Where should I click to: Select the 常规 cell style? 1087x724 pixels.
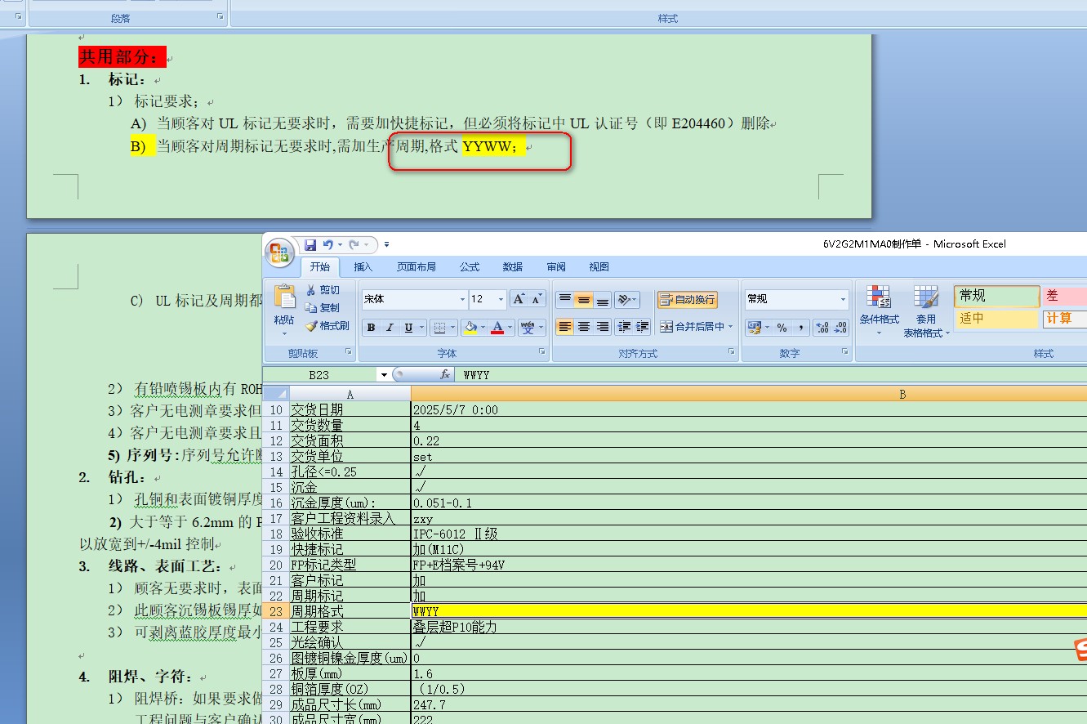click(996, 296)
